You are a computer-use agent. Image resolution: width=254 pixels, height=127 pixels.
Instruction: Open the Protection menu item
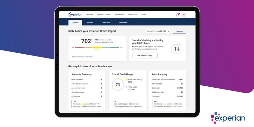[x=119, y=15]
